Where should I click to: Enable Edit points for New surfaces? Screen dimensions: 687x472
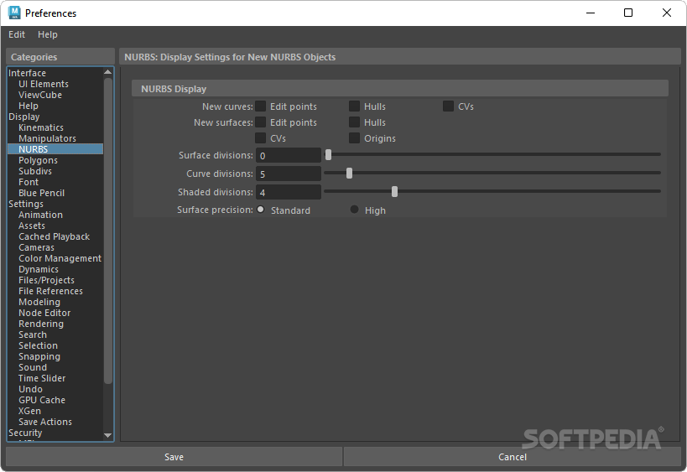pos(260,122)
